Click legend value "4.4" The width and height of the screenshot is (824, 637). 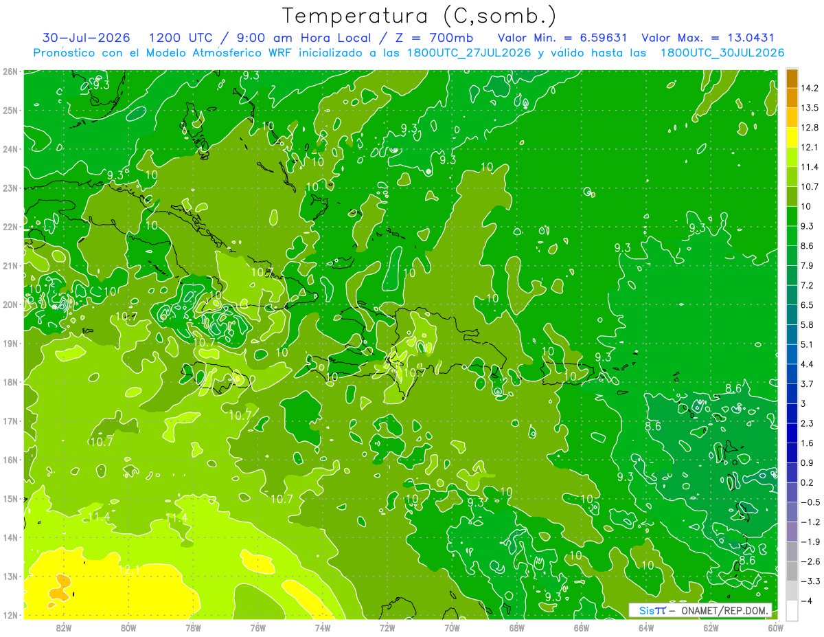807,364
